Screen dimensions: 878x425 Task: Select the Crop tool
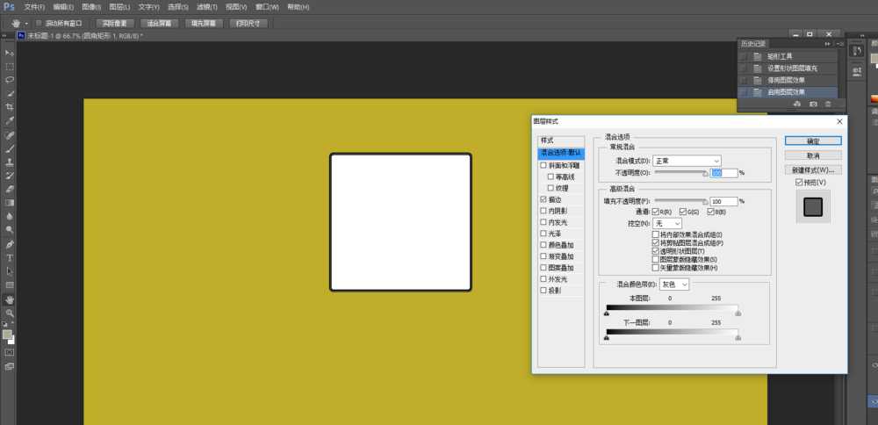pos(10,106)
